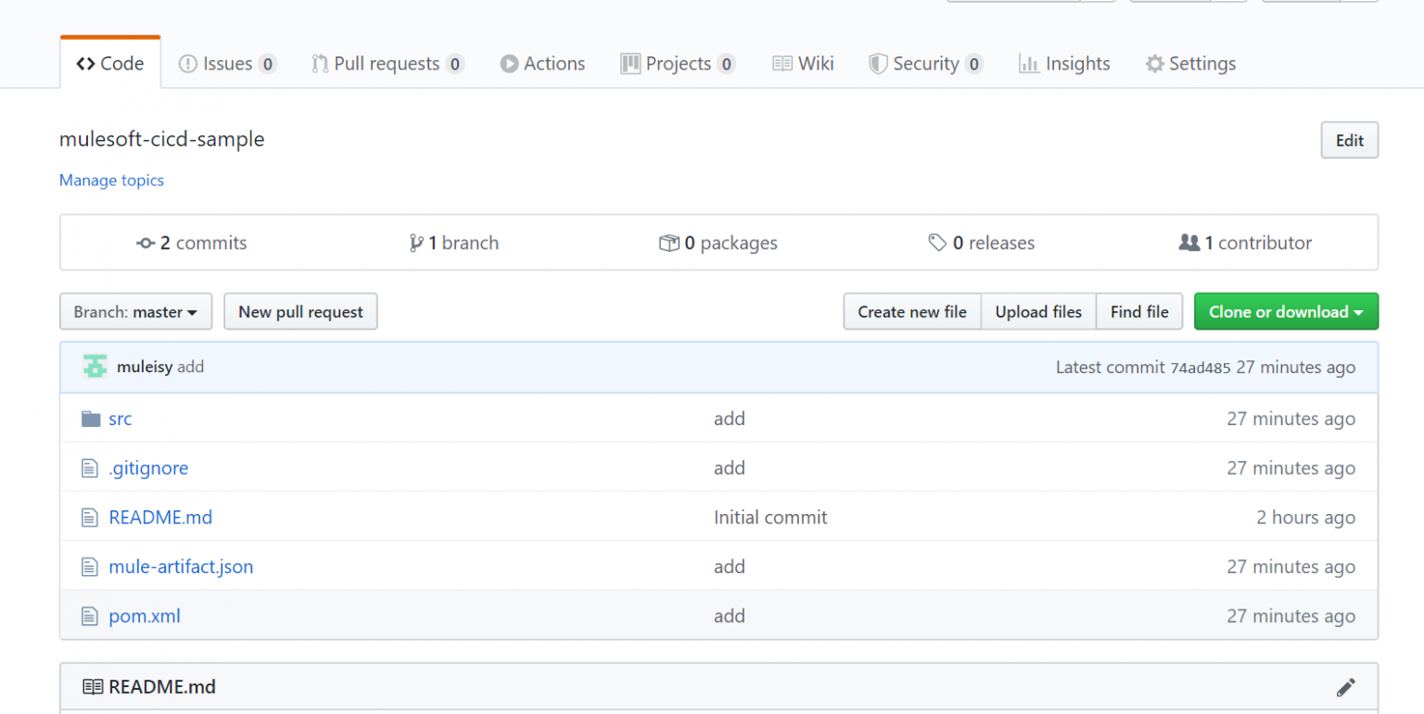Image resolution: width=1424 pixels, height=714 pixels.
Task: Open Actions via the play circle icon
Action: (x=511, y=63)
